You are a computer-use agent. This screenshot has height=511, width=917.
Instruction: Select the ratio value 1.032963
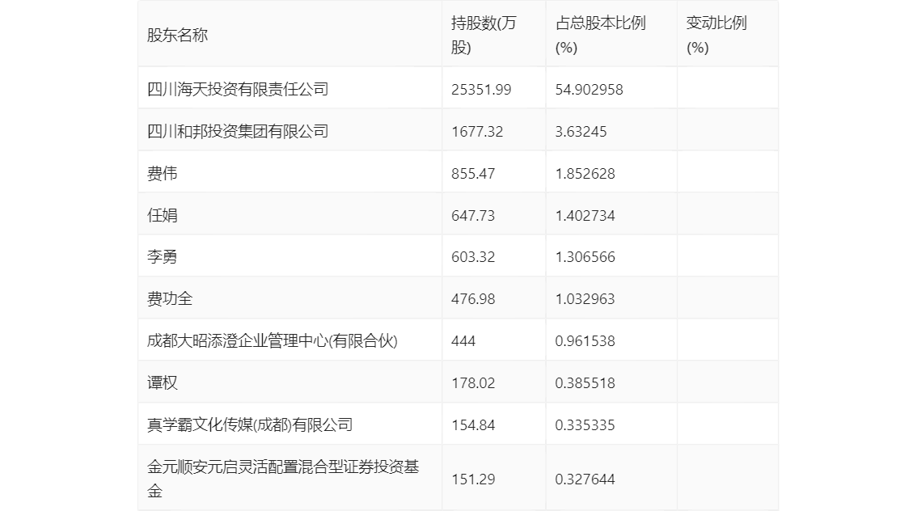(585, 299)
